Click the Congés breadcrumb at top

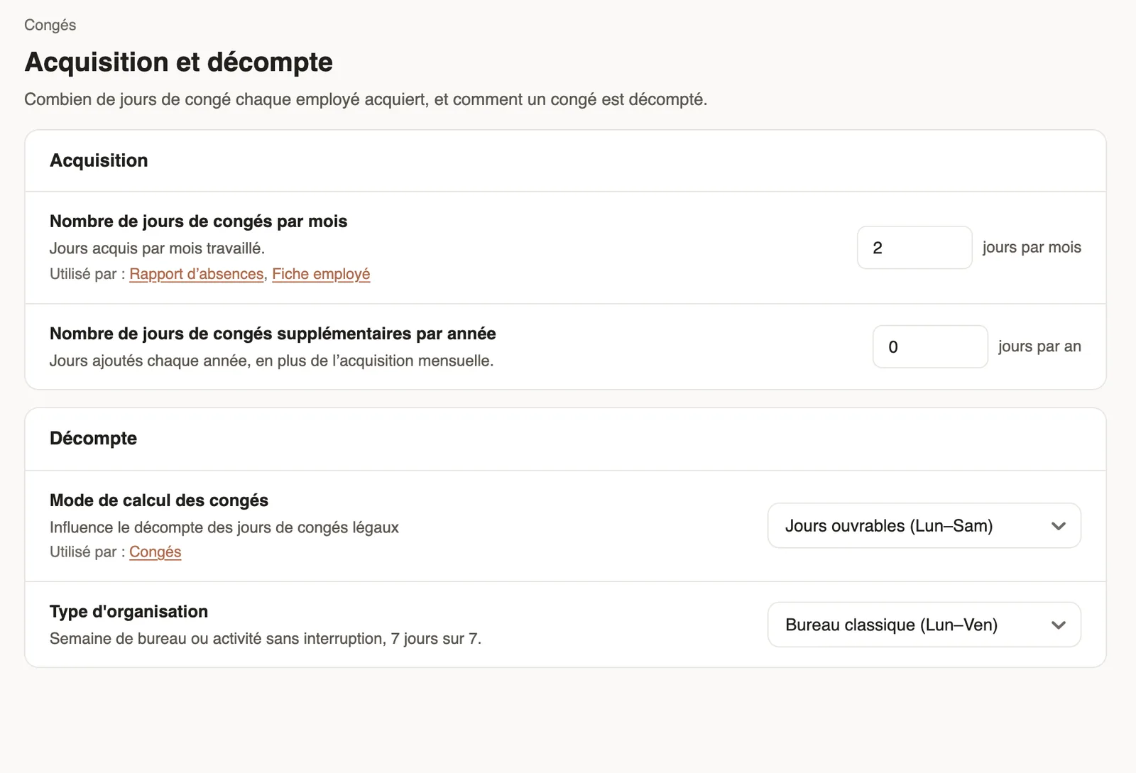50,25
